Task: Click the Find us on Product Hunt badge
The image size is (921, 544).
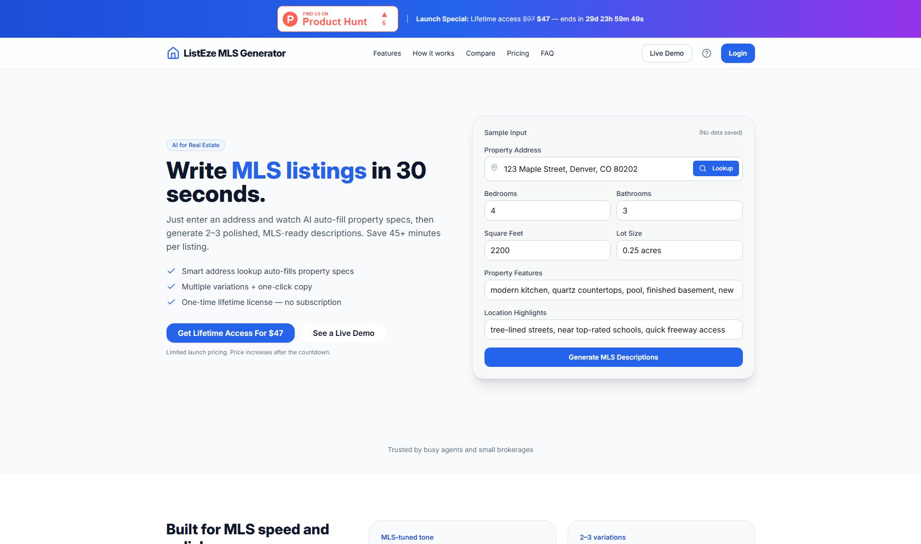Action: click(338, 19)
